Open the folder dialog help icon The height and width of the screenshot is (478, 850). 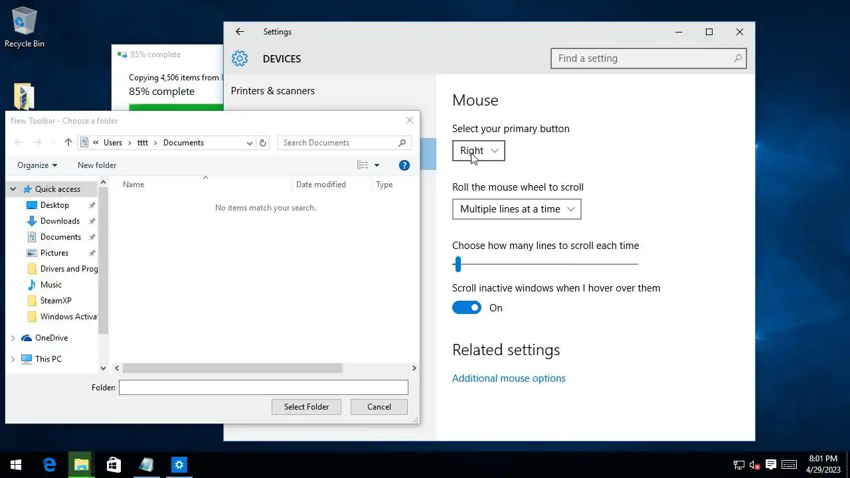tap(404, 165)
